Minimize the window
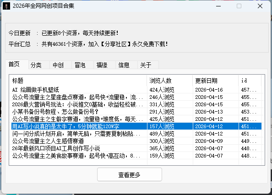Viewport: 272px width, 195px height. point(218,6)
